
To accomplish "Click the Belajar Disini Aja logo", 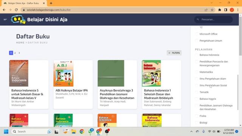I will pos(39,19).
